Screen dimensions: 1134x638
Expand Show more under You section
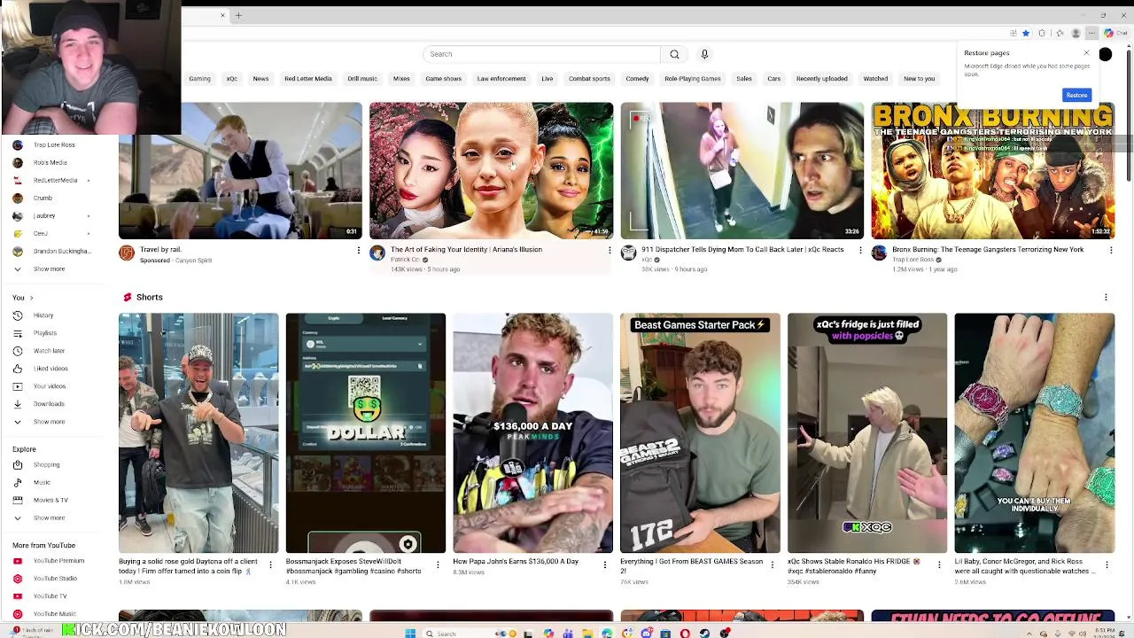pyautogui.click(x=49, y=422)
